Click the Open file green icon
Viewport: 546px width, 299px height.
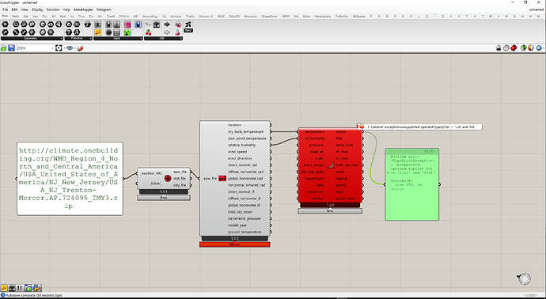pos(3,48)
